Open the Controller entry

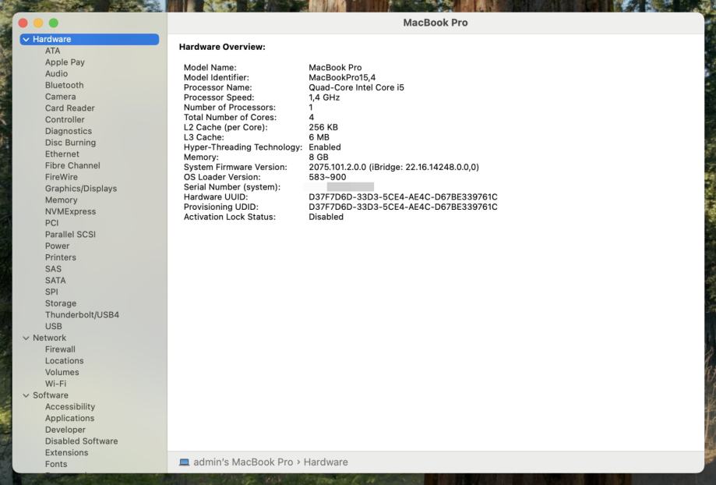point(65,119)
